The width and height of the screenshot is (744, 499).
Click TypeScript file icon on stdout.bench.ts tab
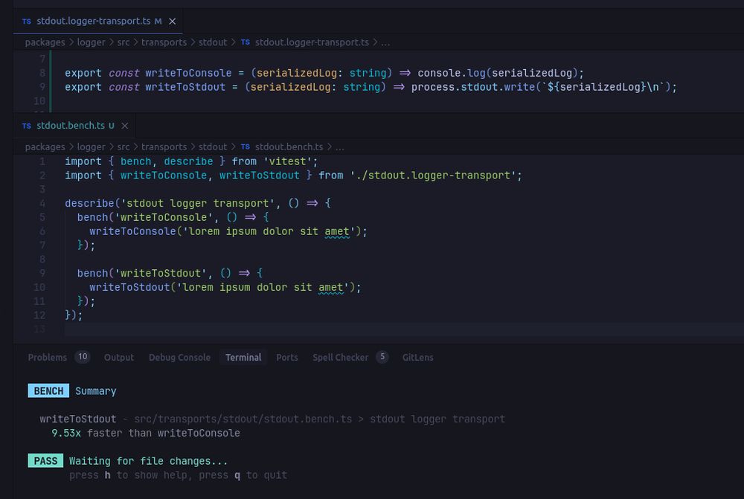pos(27,126)
